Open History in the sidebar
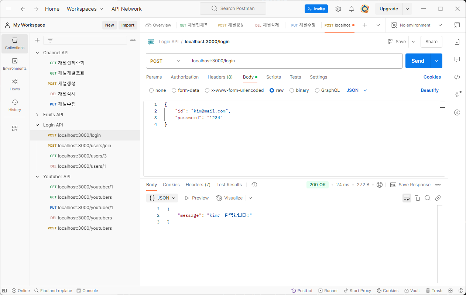The height and width of the screenshot is (295, 466). point(15,105)
